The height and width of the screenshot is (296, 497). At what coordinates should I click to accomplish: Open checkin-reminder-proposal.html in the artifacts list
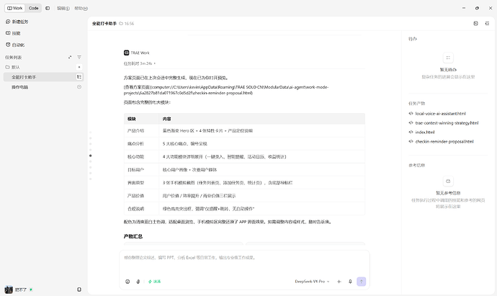[x=444, y=142]
